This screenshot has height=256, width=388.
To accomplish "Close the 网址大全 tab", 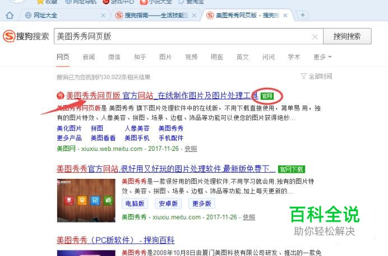I will [x=103, y=16].
